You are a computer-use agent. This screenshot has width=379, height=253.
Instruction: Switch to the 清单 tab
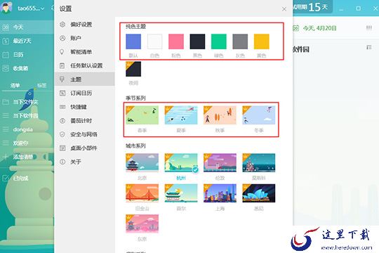click(15, 85)
